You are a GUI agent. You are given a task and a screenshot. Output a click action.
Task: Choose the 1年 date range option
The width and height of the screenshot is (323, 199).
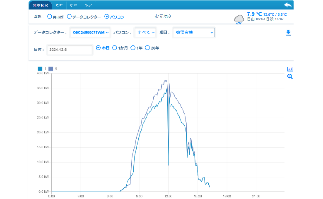pos(133,48)
